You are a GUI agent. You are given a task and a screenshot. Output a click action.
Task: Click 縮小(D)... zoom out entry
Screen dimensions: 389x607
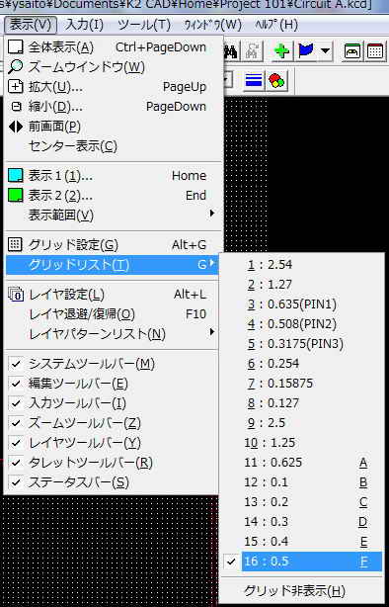point(114,107)
